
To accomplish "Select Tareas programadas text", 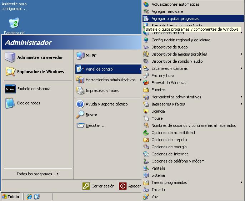I will (x=169, y=182).
